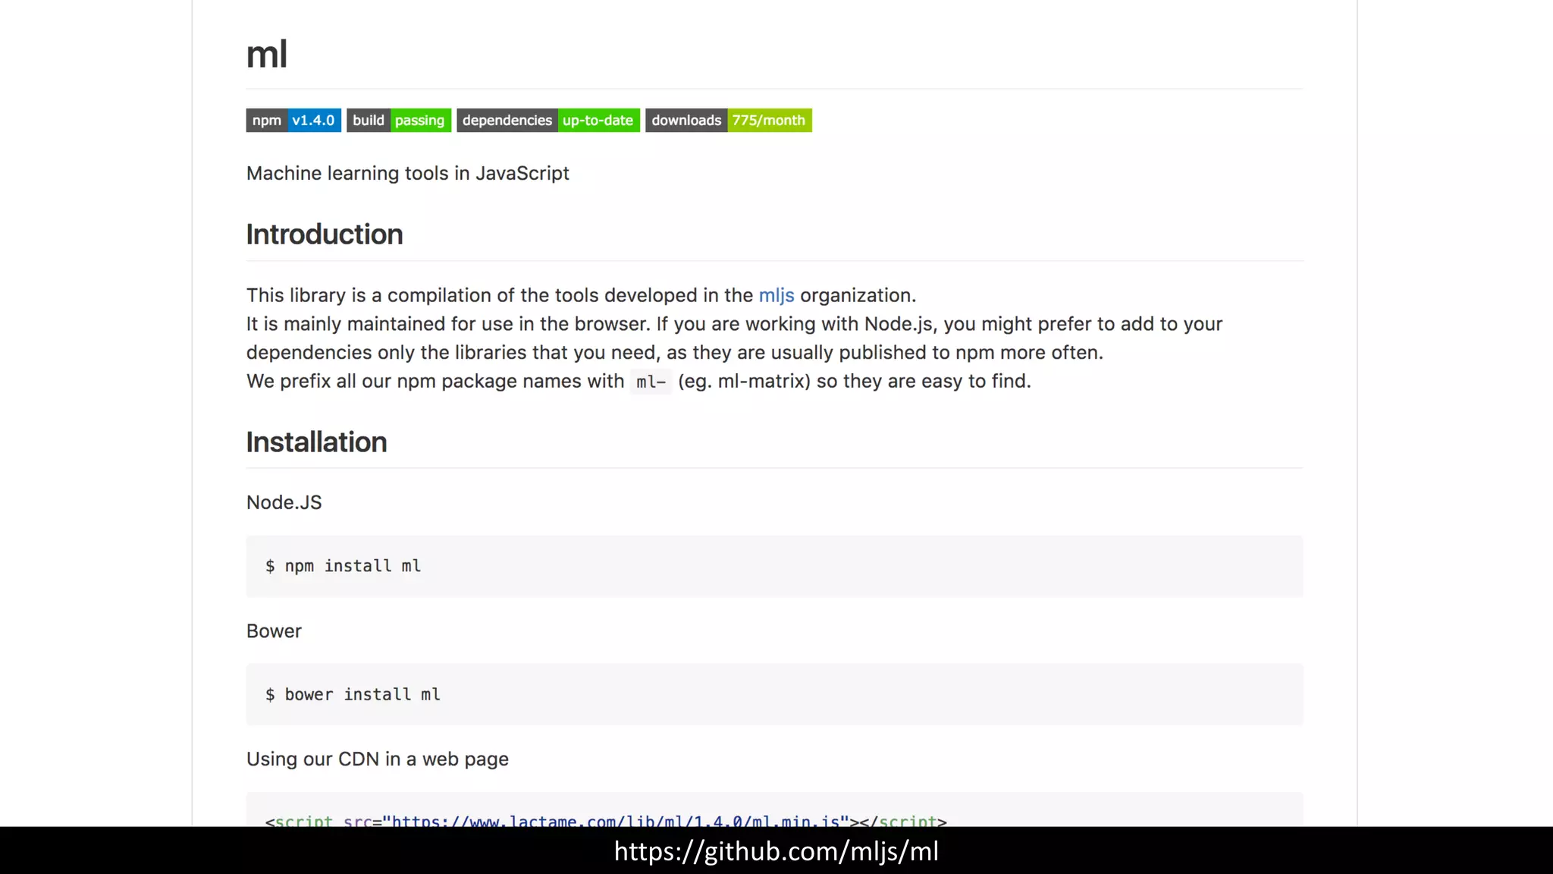Click the dependencies up-to-date badge
The height and width of the screenshot is (874, 1553).
[547, 121]
